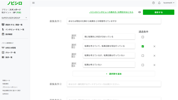Click the interview microphone icon in sidebar
178x100 pixels.
[x=3, y=29]
